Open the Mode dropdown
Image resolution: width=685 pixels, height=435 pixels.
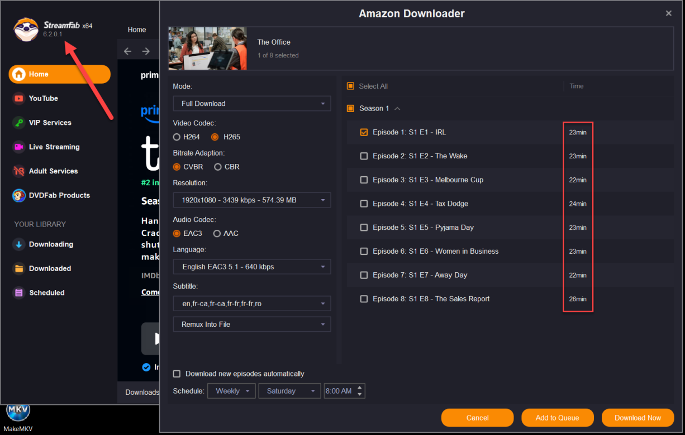(252, 104)
